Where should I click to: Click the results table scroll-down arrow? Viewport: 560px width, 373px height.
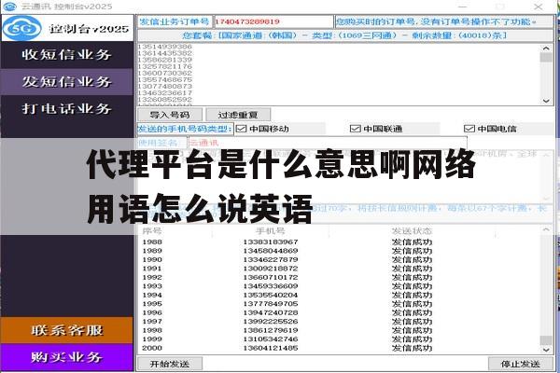coord(546,350)
